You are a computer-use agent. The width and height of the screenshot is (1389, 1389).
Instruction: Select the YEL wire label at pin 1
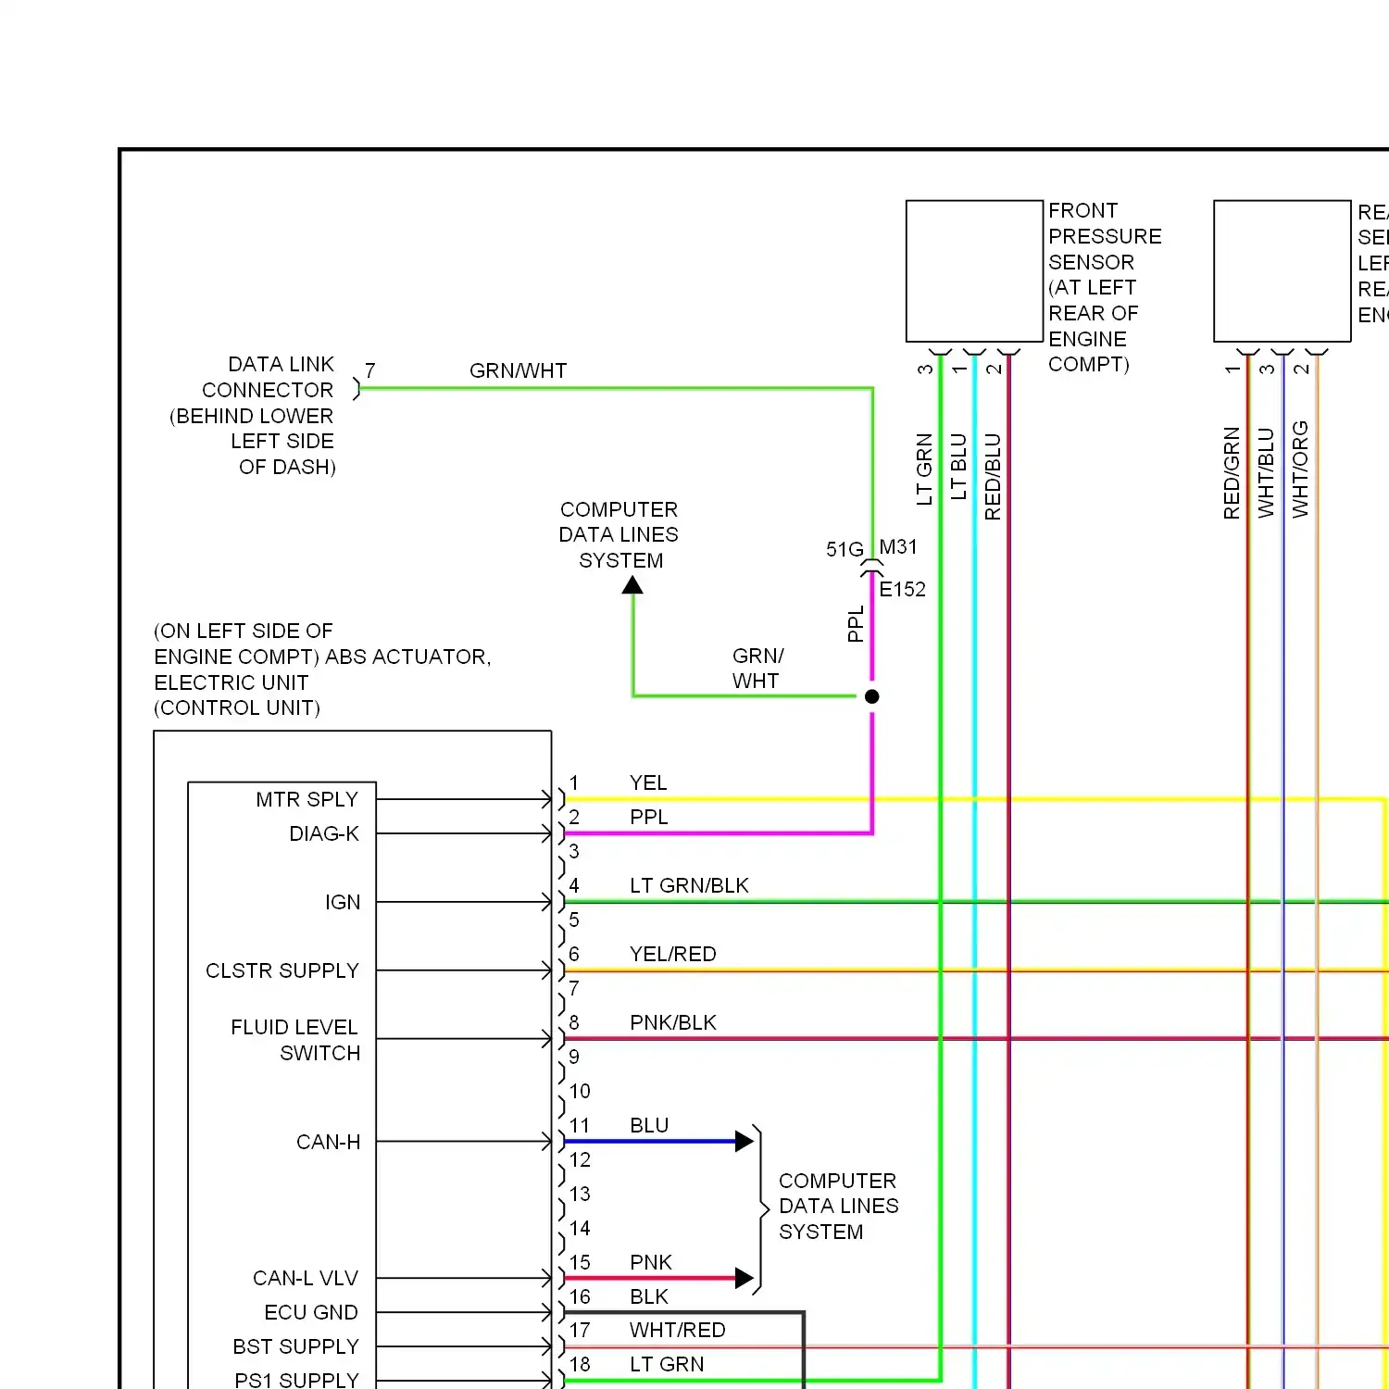click(648, 782)
